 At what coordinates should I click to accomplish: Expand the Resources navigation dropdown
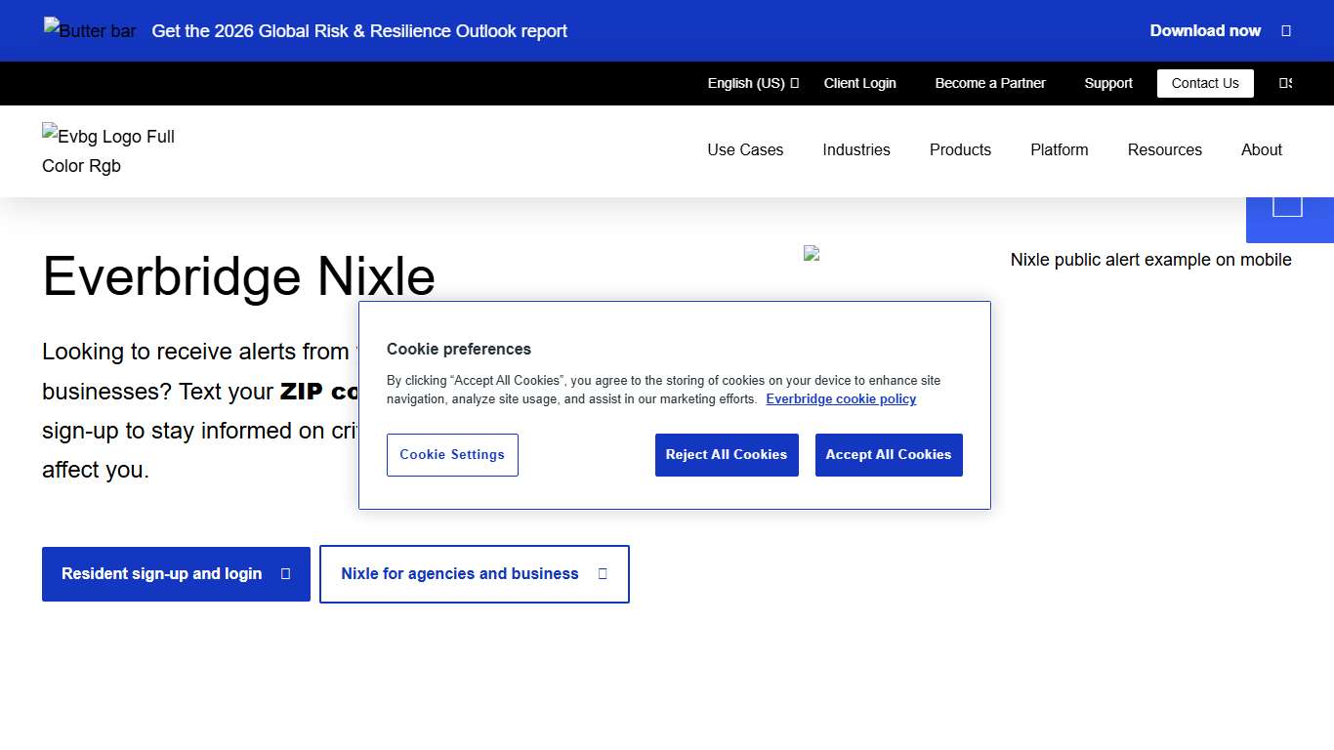pos(1164,149)
